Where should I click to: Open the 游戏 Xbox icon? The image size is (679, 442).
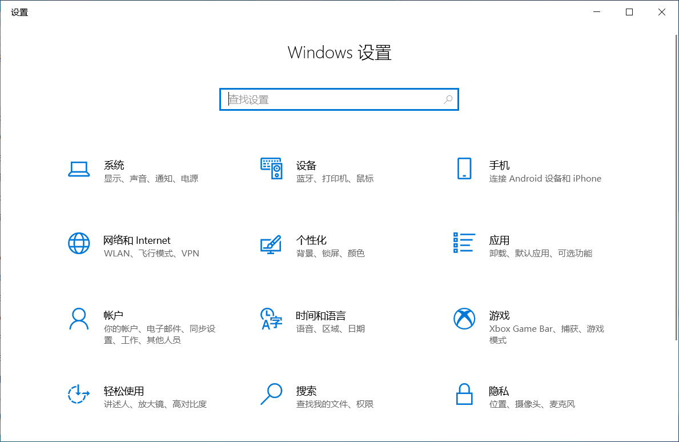pyautogui.click(x=464, y=319)
